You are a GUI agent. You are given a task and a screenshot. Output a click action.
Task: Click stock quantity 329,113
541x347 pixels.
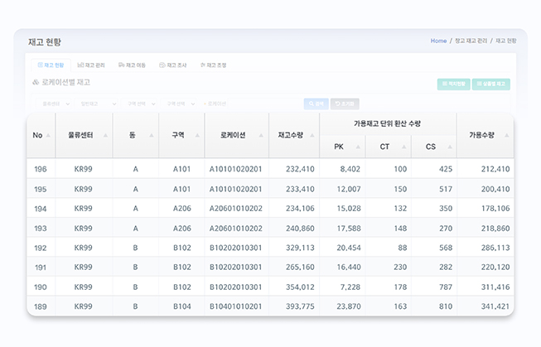(300, 248)
